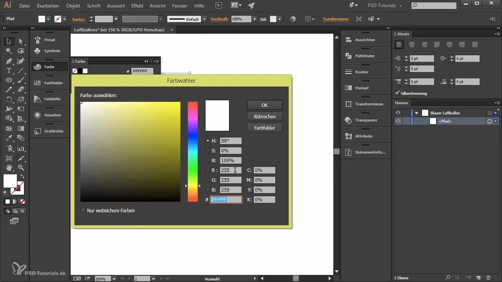Image resolution: width=502 pixels, height=282 pixels.
Task: Open the Grafikstile panel
Action: 50,131
